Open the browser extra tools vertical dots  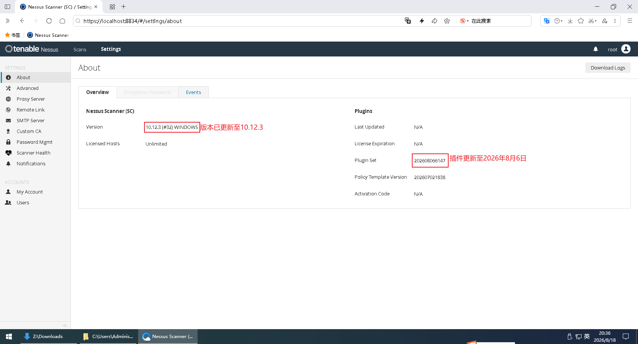[x=615, y=21]
